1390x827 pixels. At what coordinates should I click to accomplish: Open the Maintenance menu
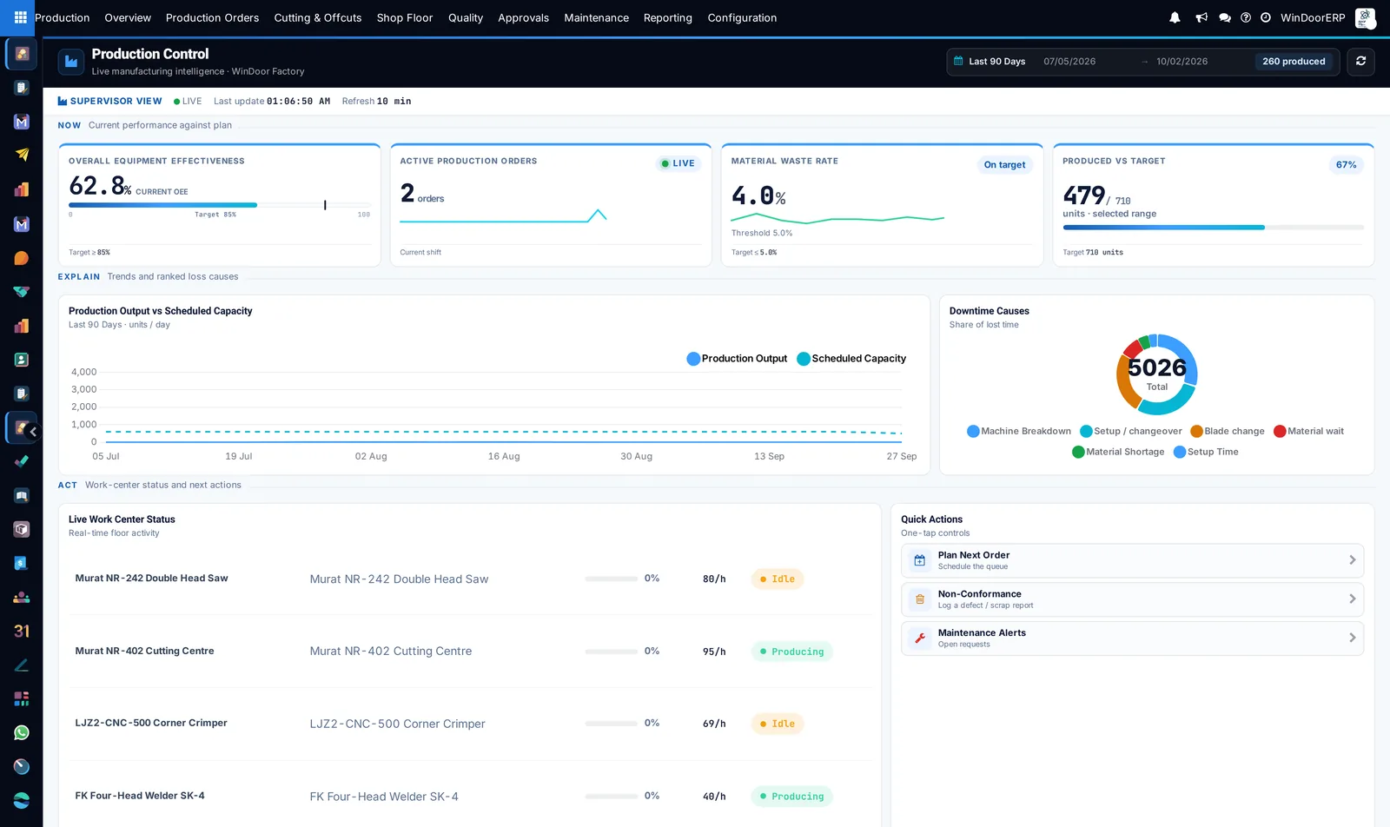click(596, 17)
